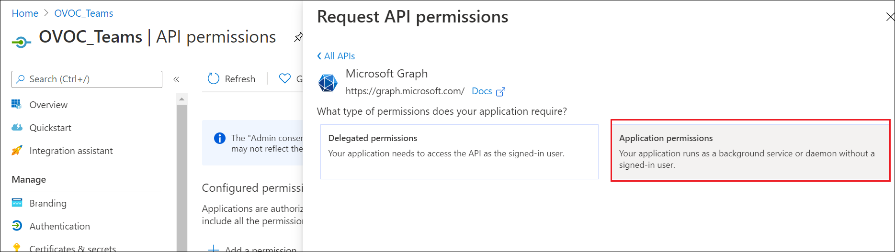895x252 pixels.
Task: Collapse the sidebar with double chevron
Action: point(176,79)
